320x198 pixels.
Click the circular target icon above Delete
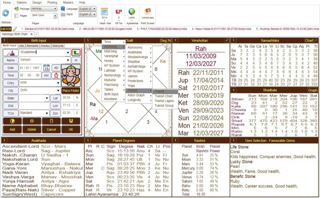(32, 121)
